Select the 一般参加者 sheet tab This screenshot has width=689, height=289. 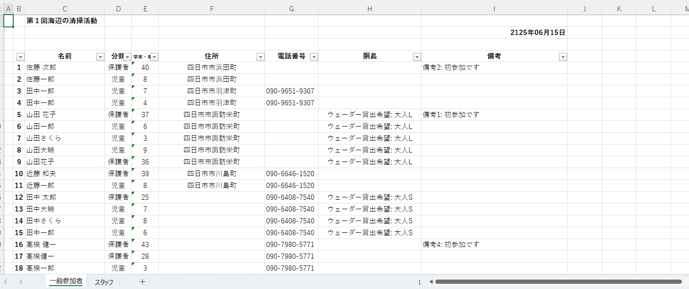(66, 281)
